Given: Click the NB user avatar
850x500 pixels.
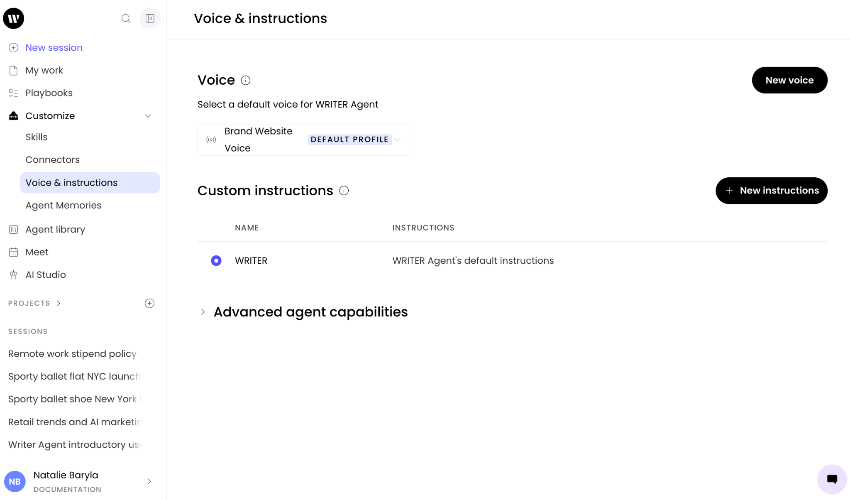Looking at the screenshot, I should 15,481.
